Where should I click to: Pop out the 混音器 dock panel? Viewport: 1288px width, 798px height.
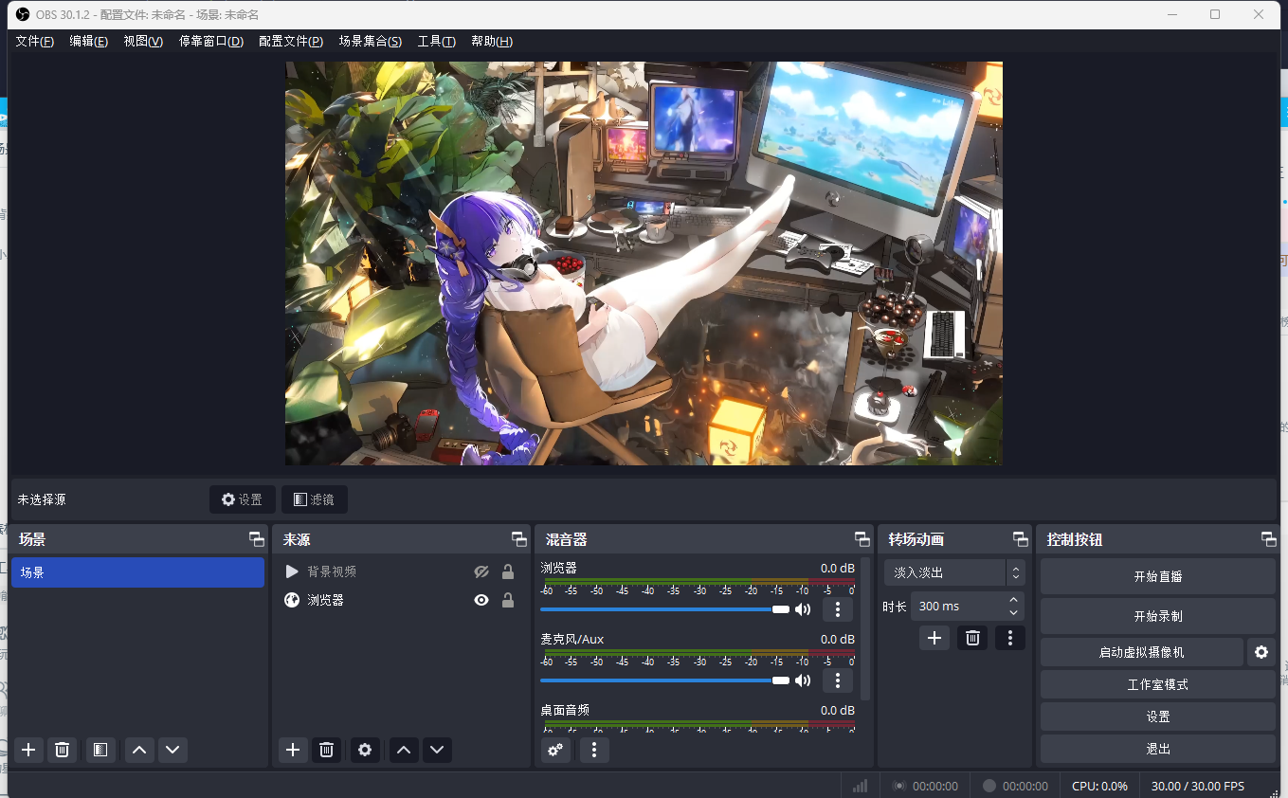click(862, 539)
